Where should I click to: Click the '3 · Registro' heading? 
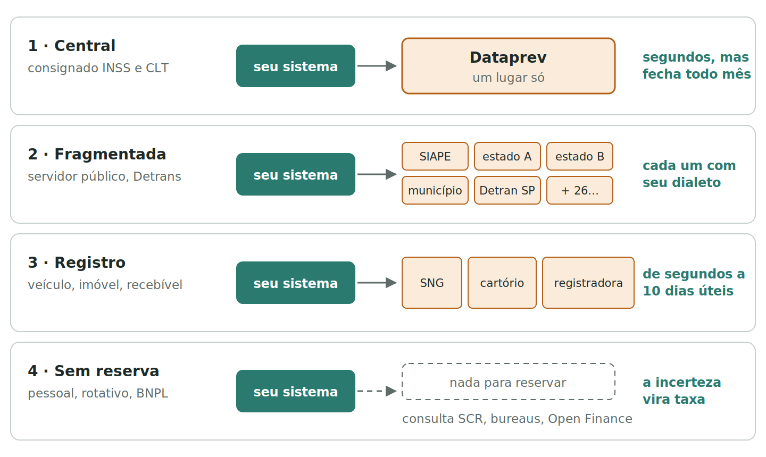pyautogui.click(x=77, y=263)
